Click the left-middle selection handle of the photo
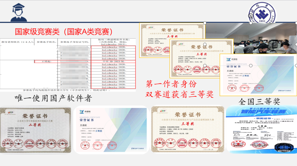Screen dimensions: 297x166 tap(205, 44)
